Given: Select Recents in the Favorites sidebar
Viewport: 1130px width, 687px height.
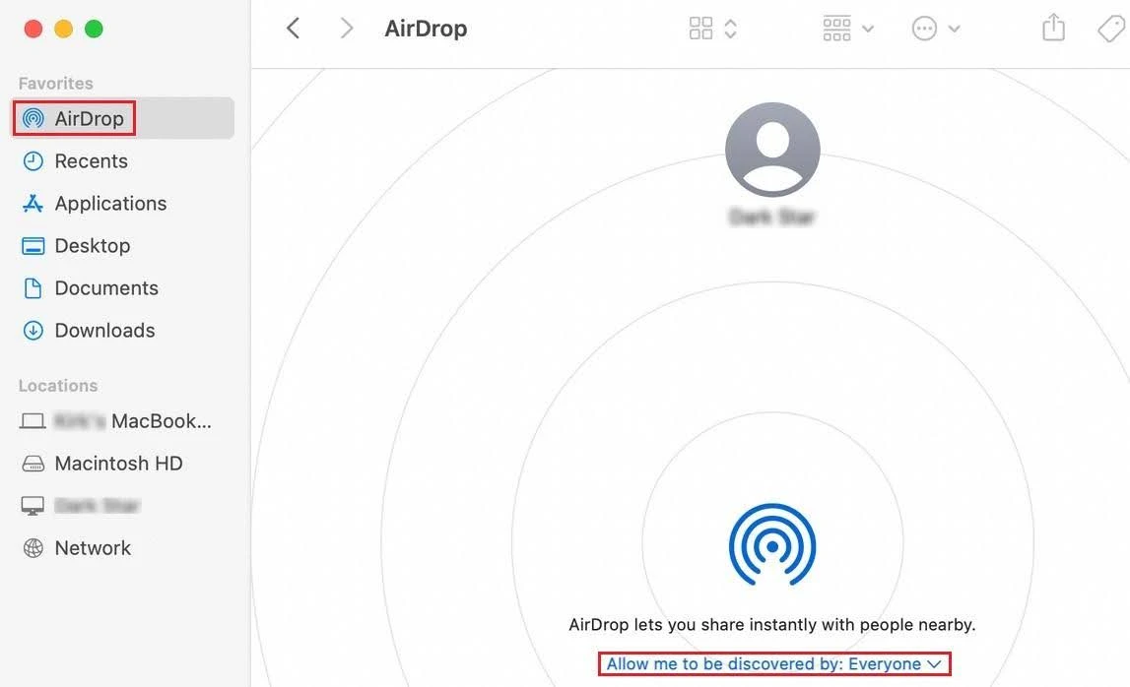Looking at the screenshot, I should click(x=89, y=160).
